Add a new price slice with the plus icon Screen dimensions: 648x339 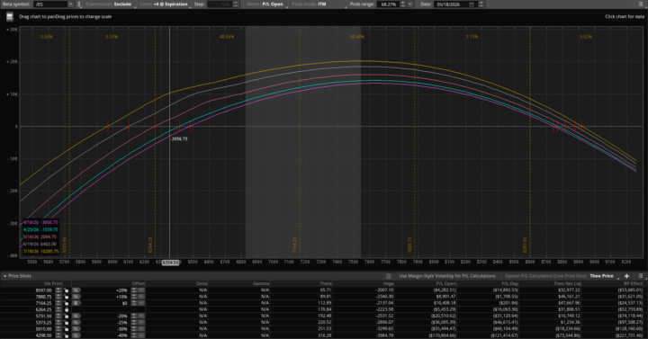pos(626,276)
